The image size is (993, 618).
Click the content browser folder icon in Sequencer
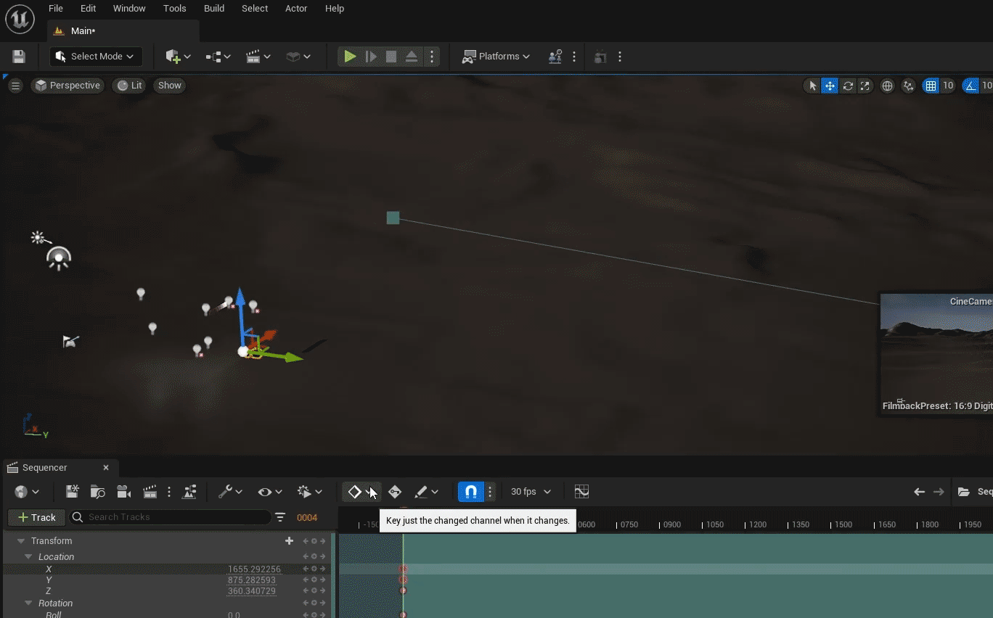point(98,491)
